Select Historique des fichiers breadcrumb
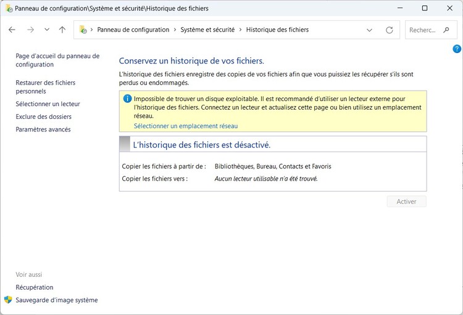 click(x=277, y=30)
